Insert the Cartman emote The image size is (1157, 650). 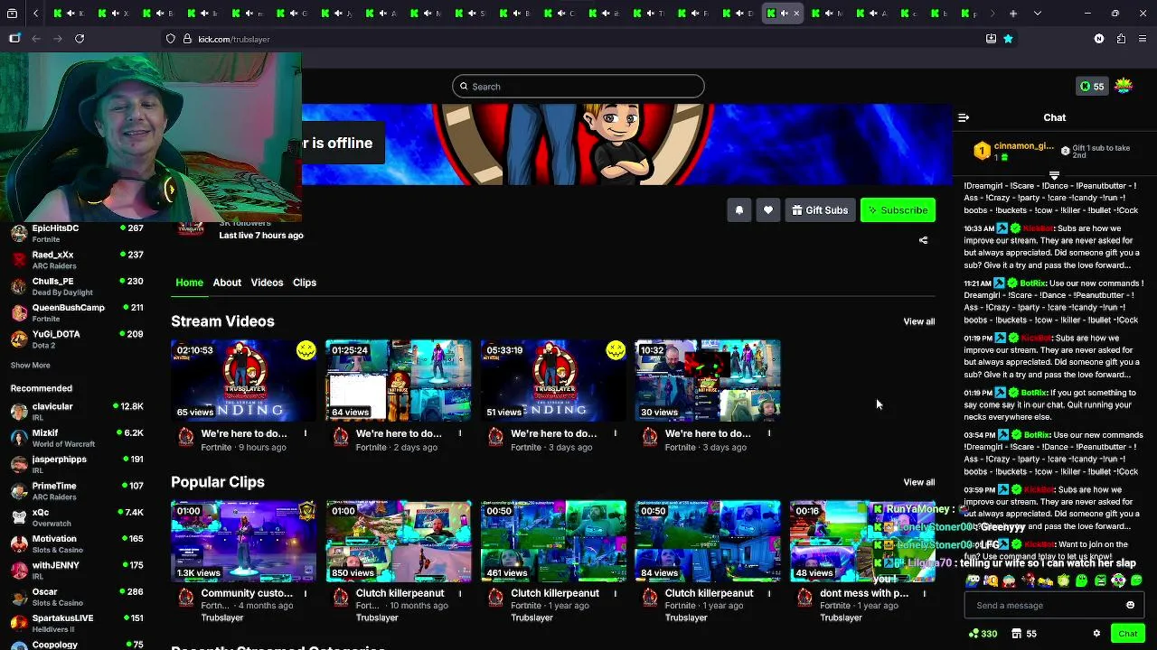1009,580
